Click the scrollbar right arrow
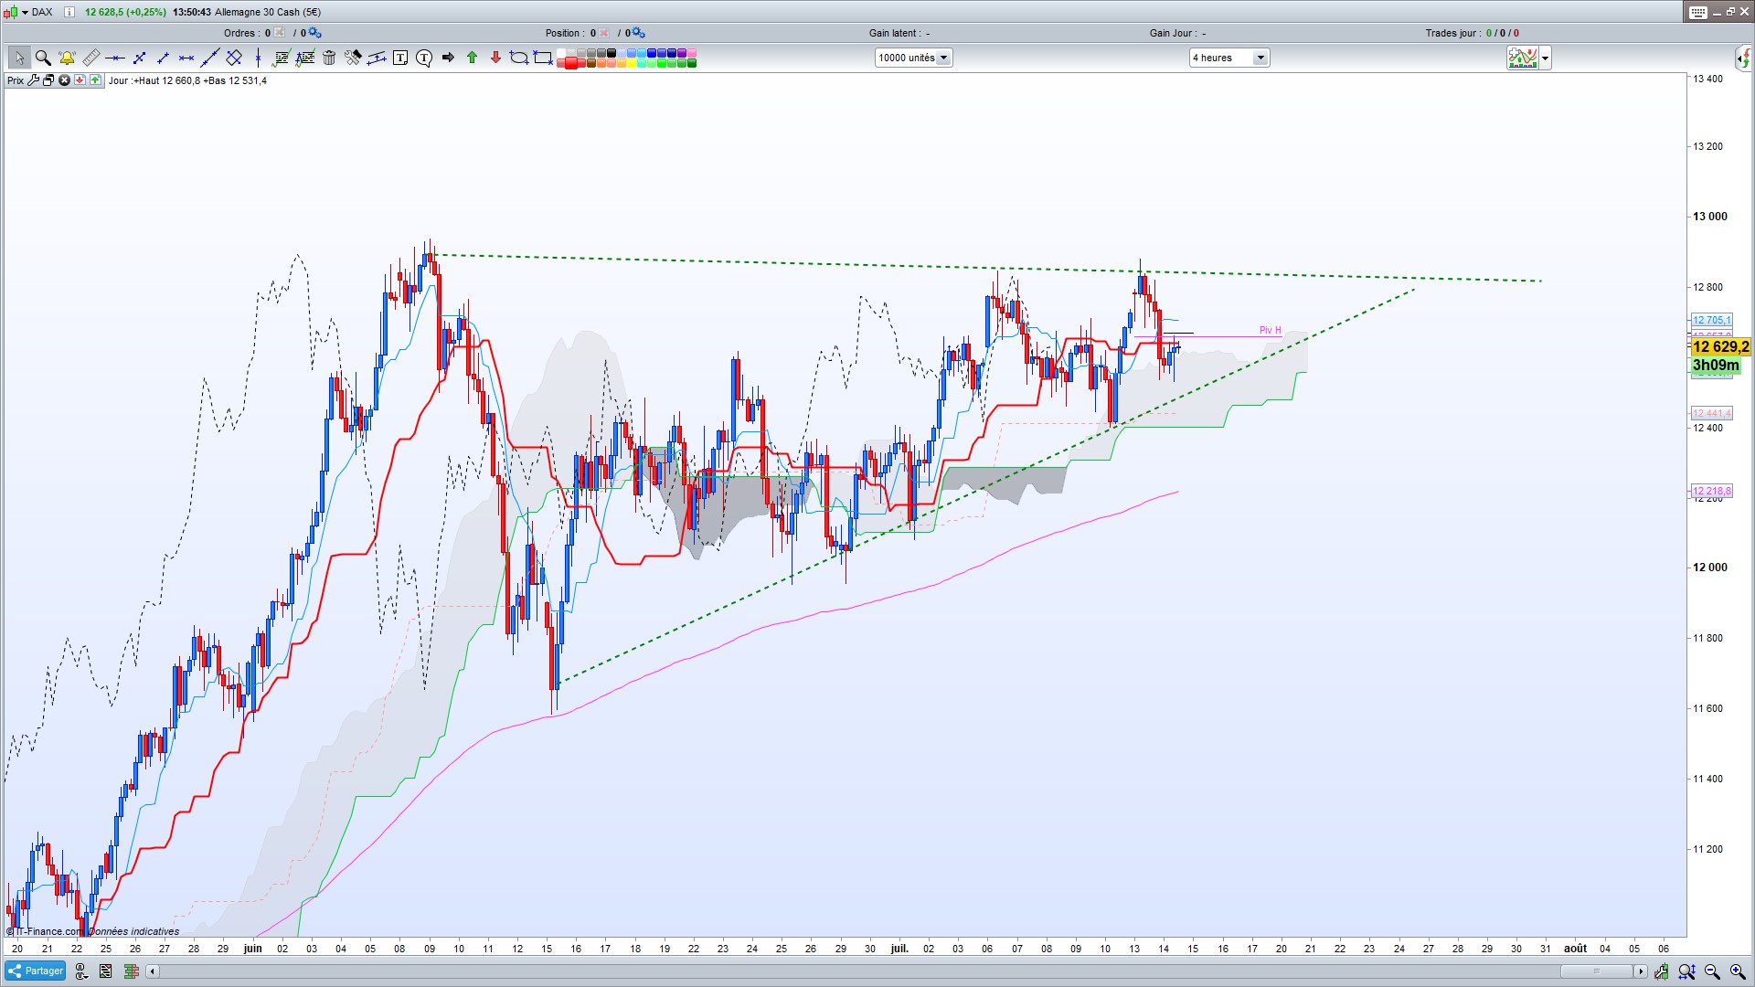The width and height of the screenshot is (1755, 987). pyautogui.click(x=1640, y=971)
